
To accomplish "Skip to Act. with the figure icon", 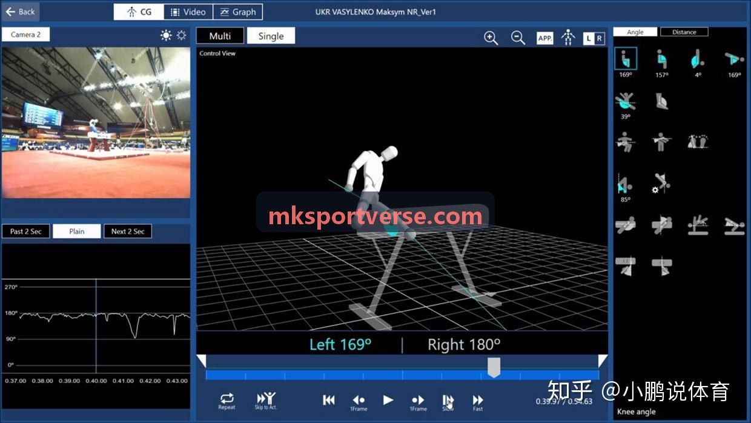I will tap(266, 401).
